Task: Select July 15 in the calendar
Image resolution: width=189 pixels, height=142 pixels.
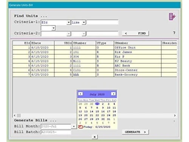Action: (x=97, y=111)
